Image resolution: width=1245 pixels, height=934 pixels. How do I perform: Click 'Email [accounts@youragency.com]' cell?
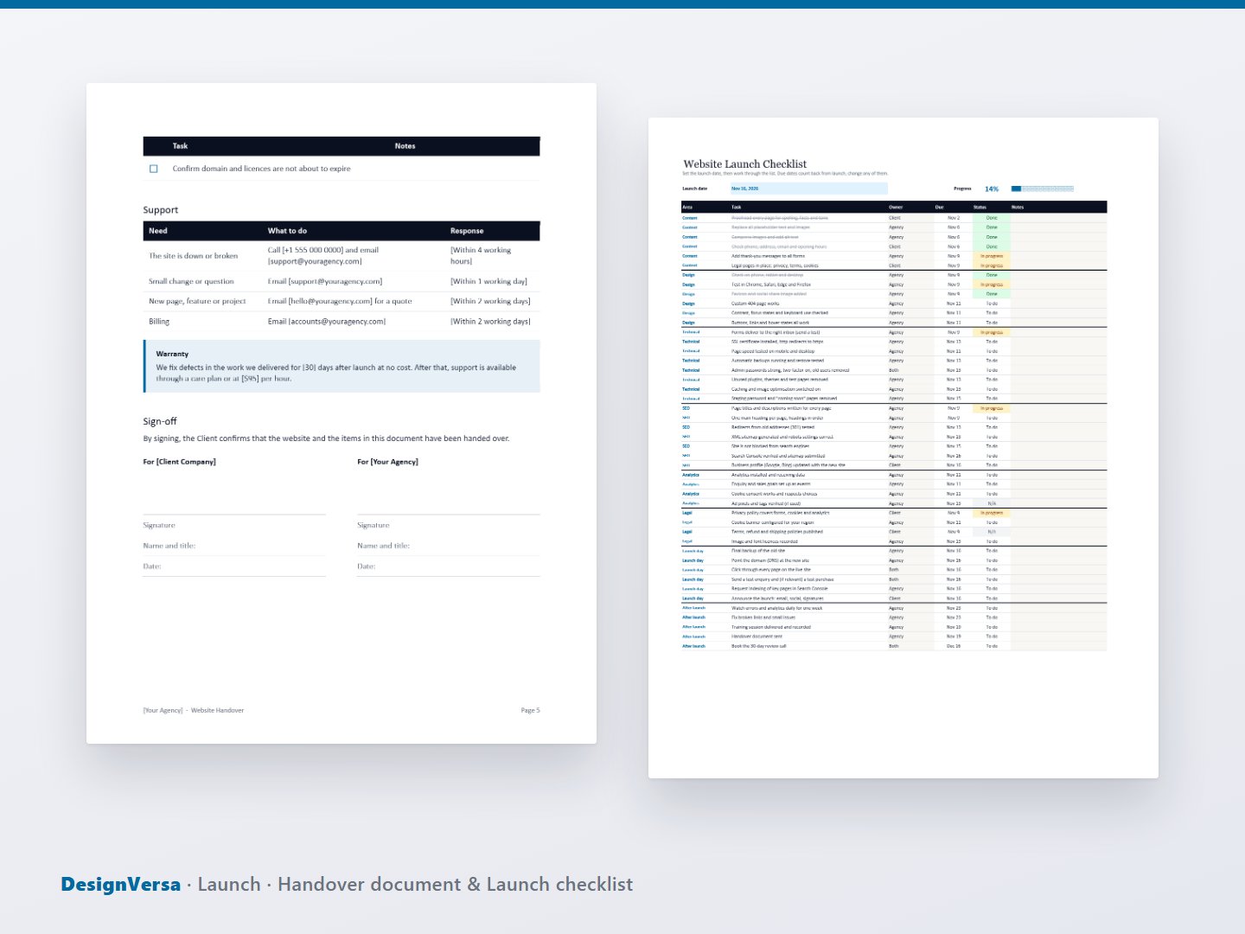[327, 321]
